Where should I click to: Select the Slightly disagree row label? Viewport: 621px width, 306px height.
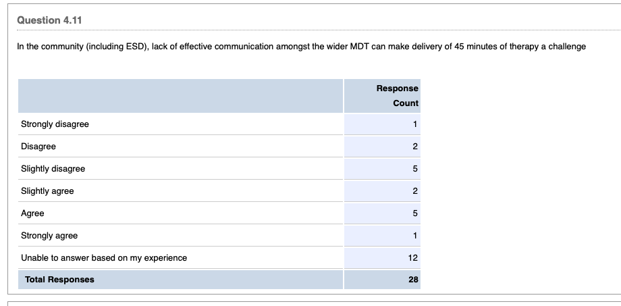point(53,169)
